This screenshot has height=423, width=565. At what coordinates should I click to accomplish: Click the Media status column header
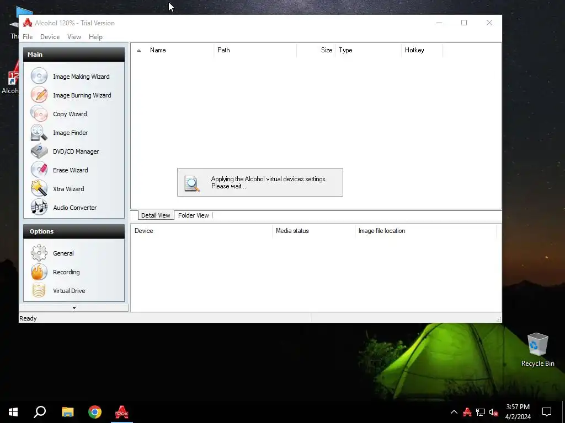click(313, 231)
